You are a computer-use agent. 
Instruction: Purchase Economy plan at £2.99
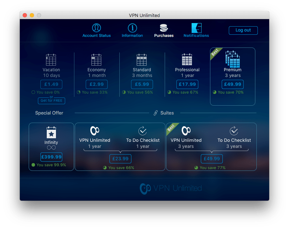(x=96, y=84)
